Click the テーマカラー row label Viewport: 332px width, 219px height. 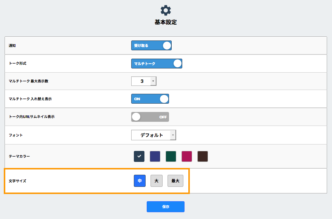coord(19,156)
